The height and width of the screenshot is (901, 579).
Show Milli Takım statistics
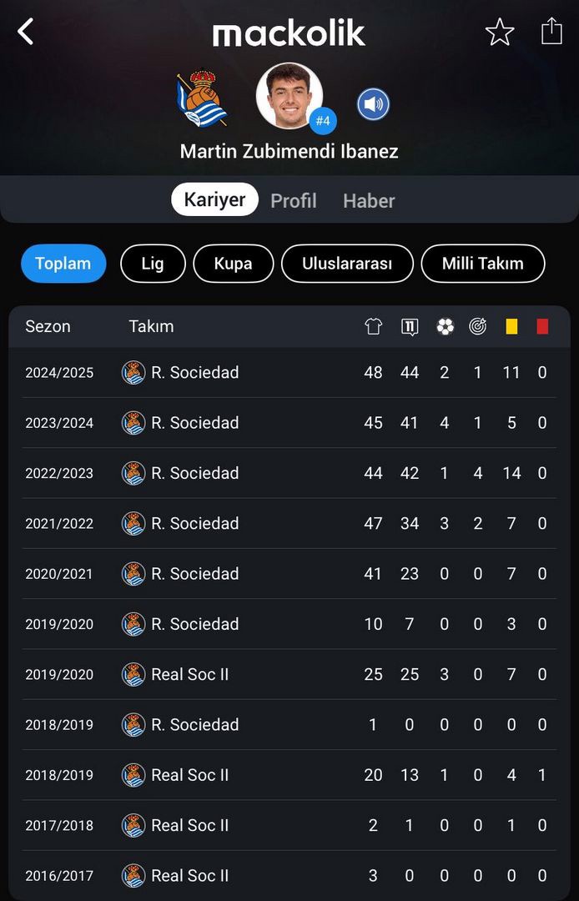(x=482, y=264)
